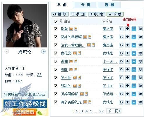Click the add (+) icon for 稻香
Image resolution: width=145 pixels, height=117 pixels.
point(128,29)
